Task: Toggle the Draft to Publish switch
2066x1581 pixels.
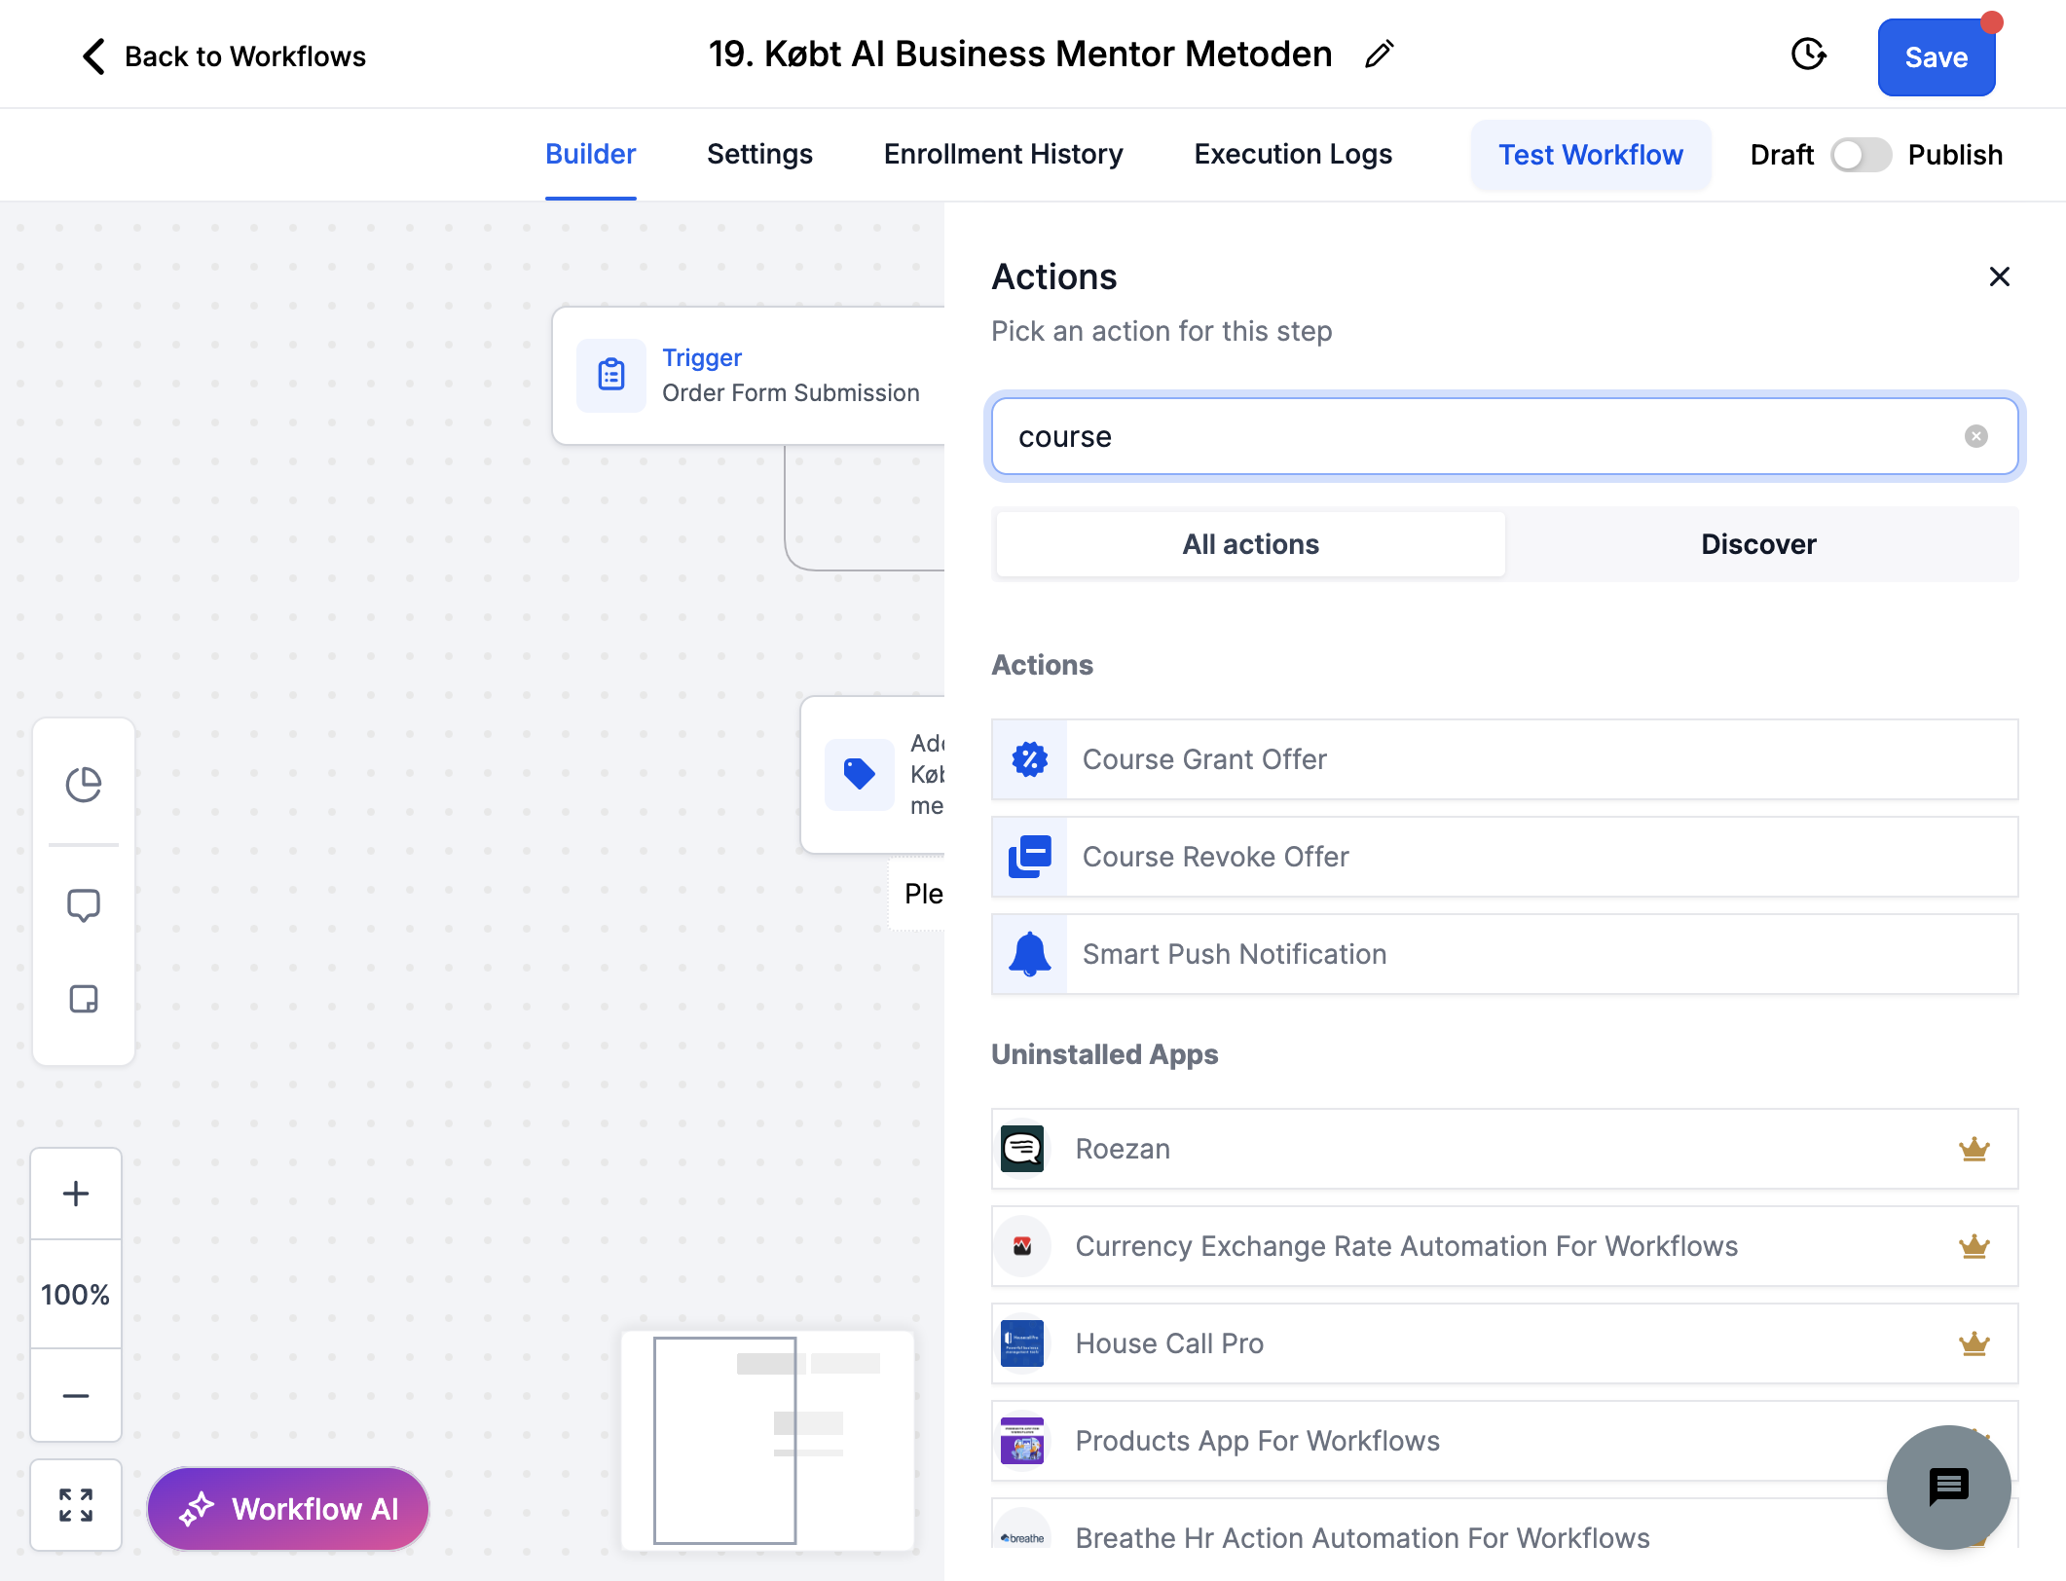Action: point(1861,155)
